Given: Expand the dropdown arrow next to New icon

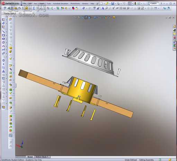Looking at the screenshot, I should tap(104, 4).
